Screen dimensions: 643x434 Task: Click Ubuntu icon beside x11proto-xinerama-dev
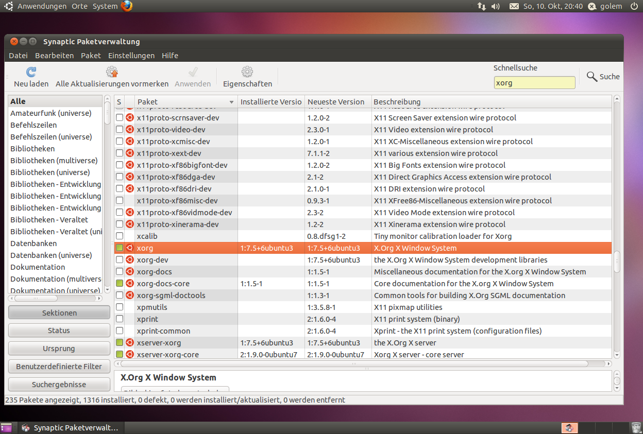130,224
